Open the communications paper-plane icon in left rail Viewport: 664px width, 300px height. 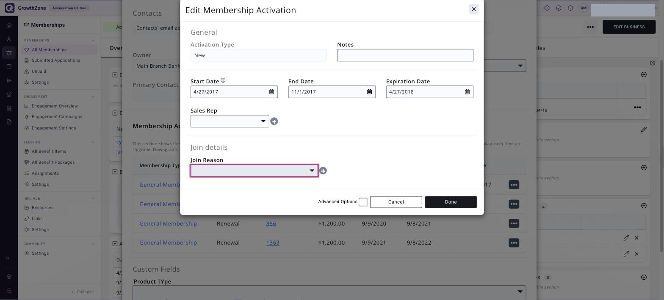click(9, 80)
